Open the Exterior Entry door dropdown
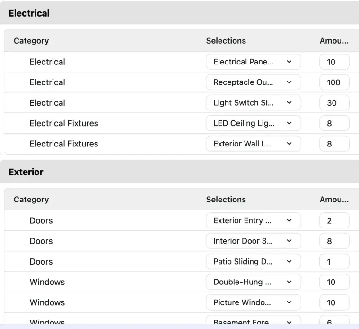Screen dimensions: 359x329 pos(253,221)
